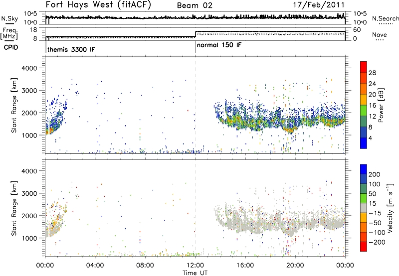The width and height of the screenshot is (399, 276).
Task: Pick the yellow Velocity segment between -15 and -50
Action: tap(364, 218)
